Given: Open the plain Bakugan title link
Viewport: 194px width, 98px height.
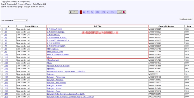Looking at the screenshot, I should pos(51,74).
